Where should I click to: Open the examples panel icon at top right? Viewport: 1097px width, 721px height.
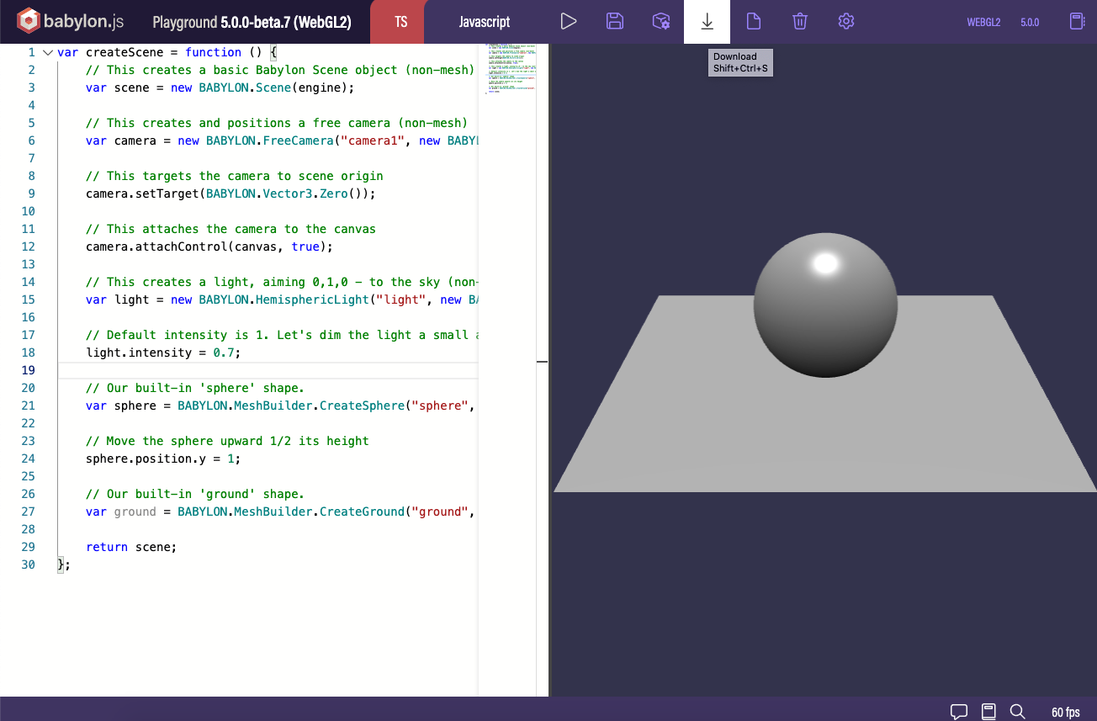coord(1077,22)
